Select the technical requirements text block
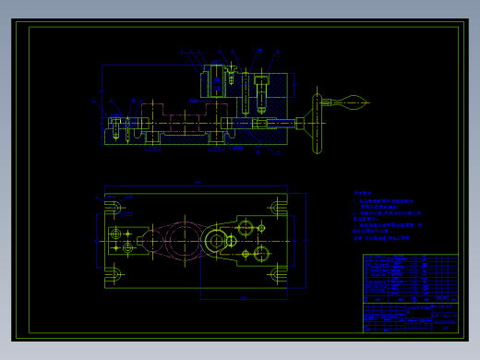 point(387,216)
